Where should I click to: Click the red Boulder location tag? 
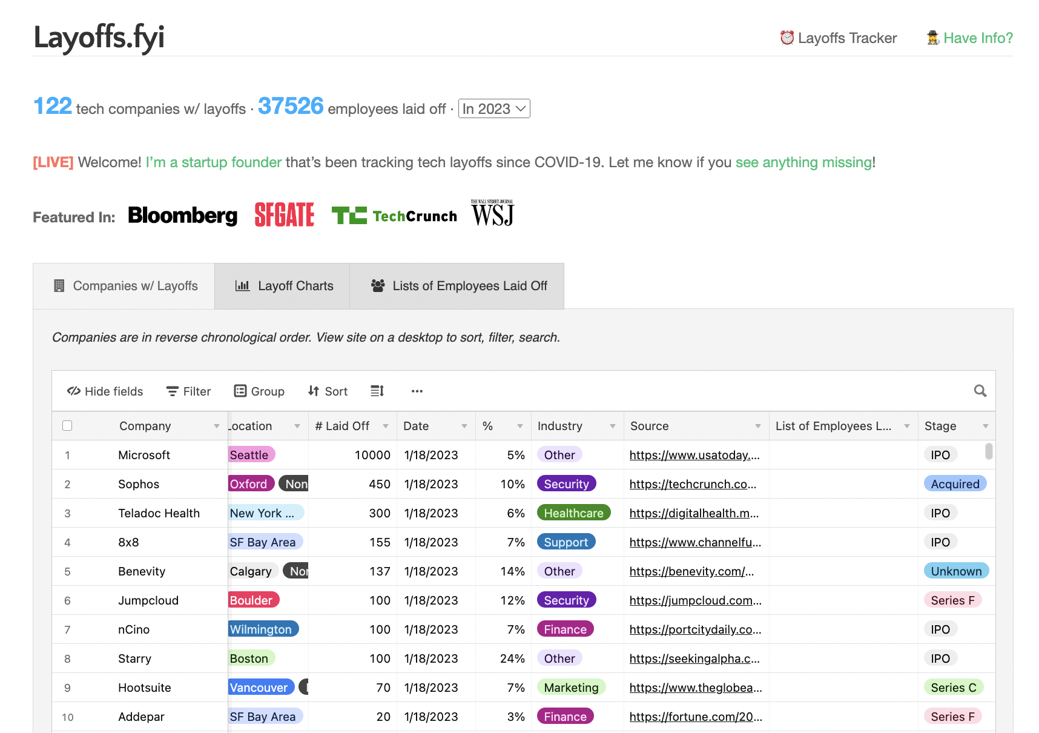point(254,600)
